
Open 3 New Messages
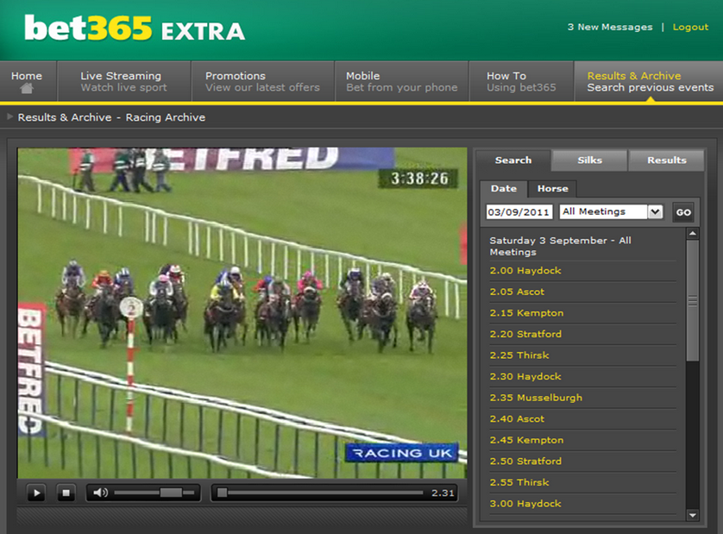[610, 28]
